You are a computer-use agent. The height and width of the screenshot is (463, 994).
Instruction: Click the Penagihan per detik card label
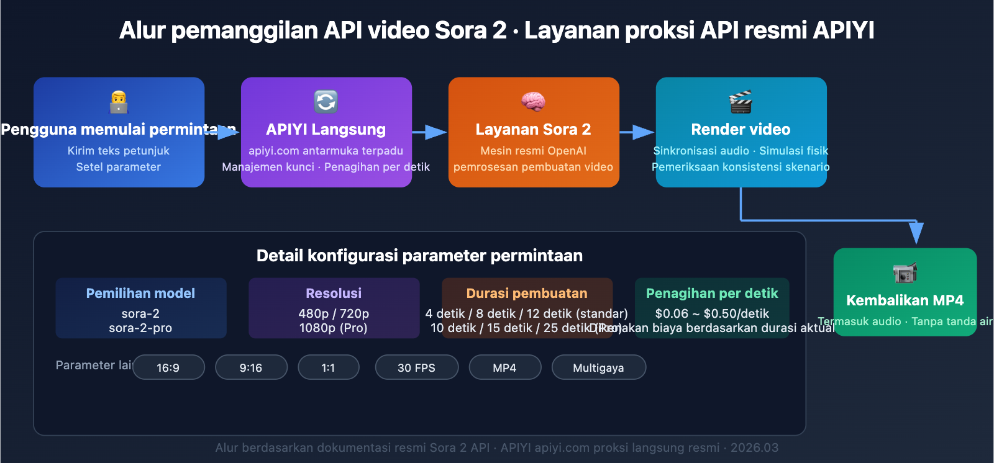coord(712,293)
